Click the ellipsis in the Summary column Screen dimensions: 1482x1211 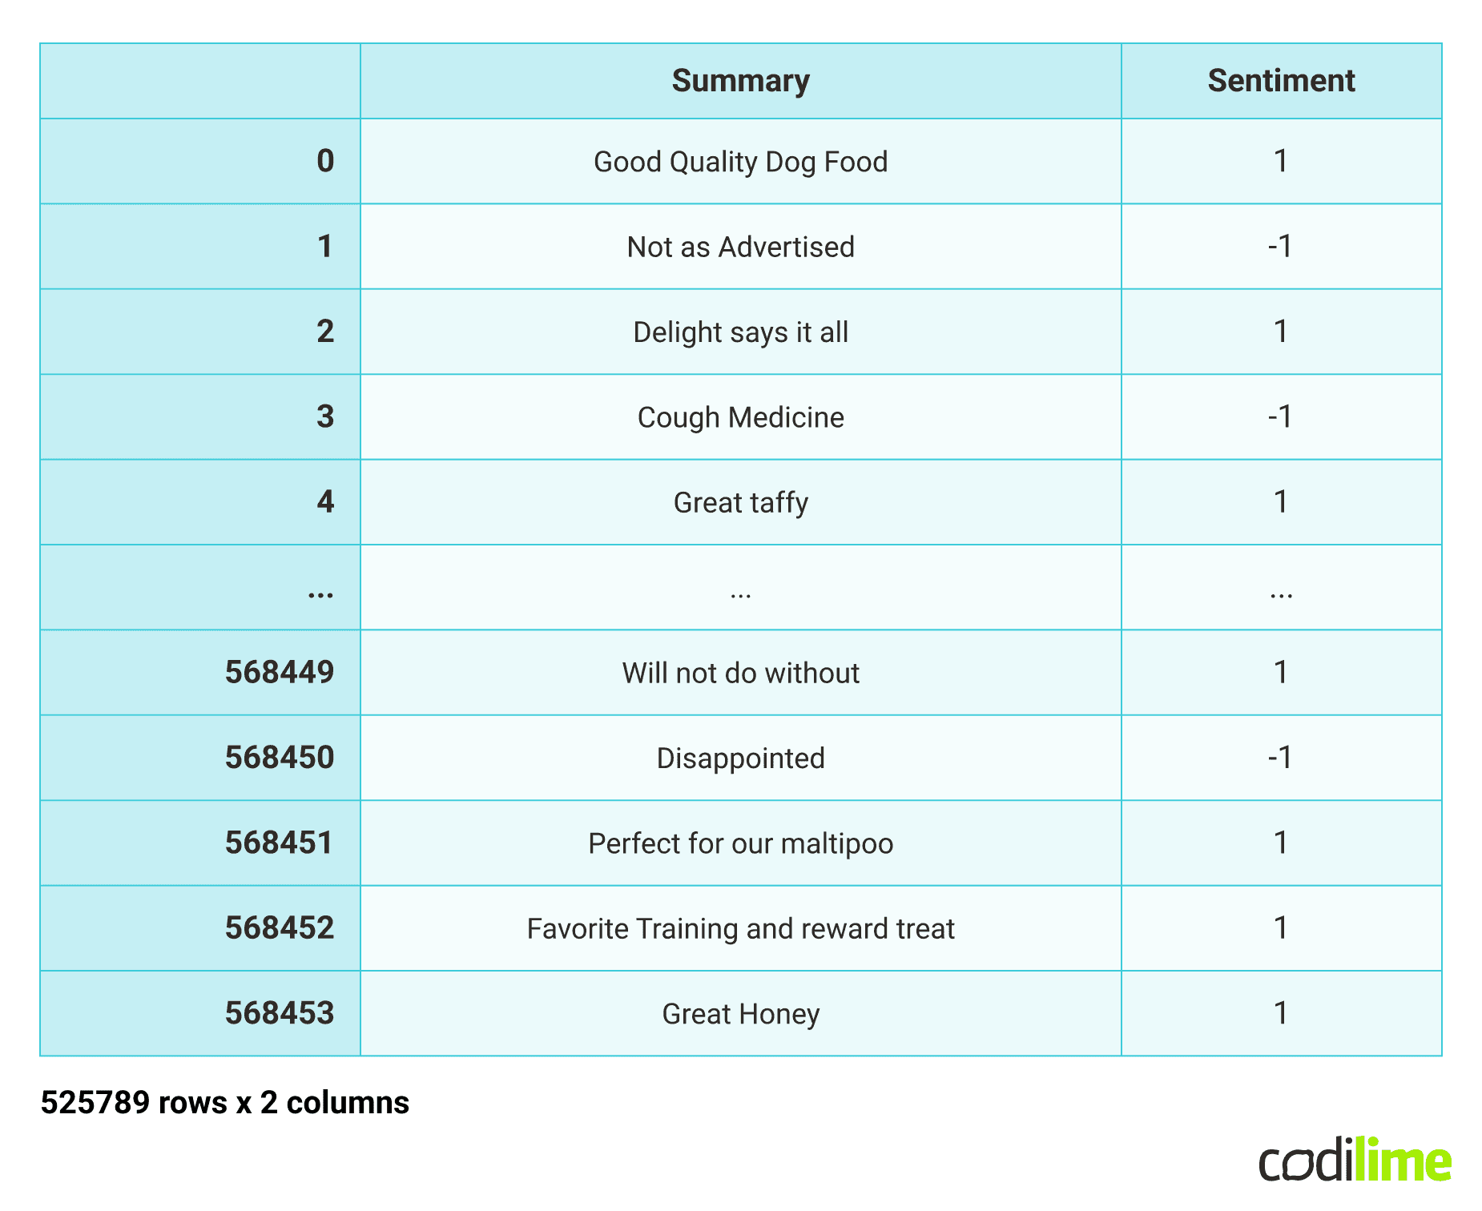click(x=740, y=593)
